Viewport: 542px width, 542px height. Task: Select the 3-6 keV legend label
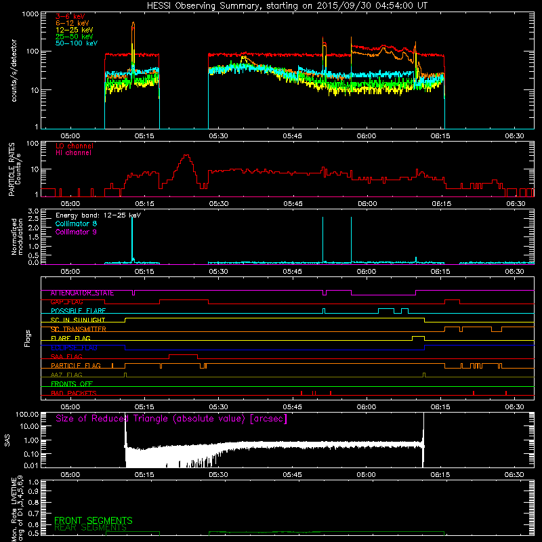click(70, 16)
